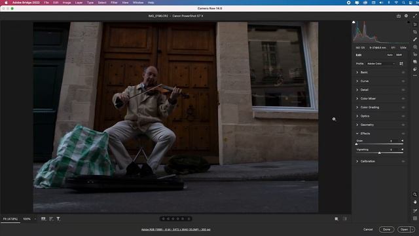Switch to single view icon
This screenshot has width=419, height=236.
click(x=336, y=219)
